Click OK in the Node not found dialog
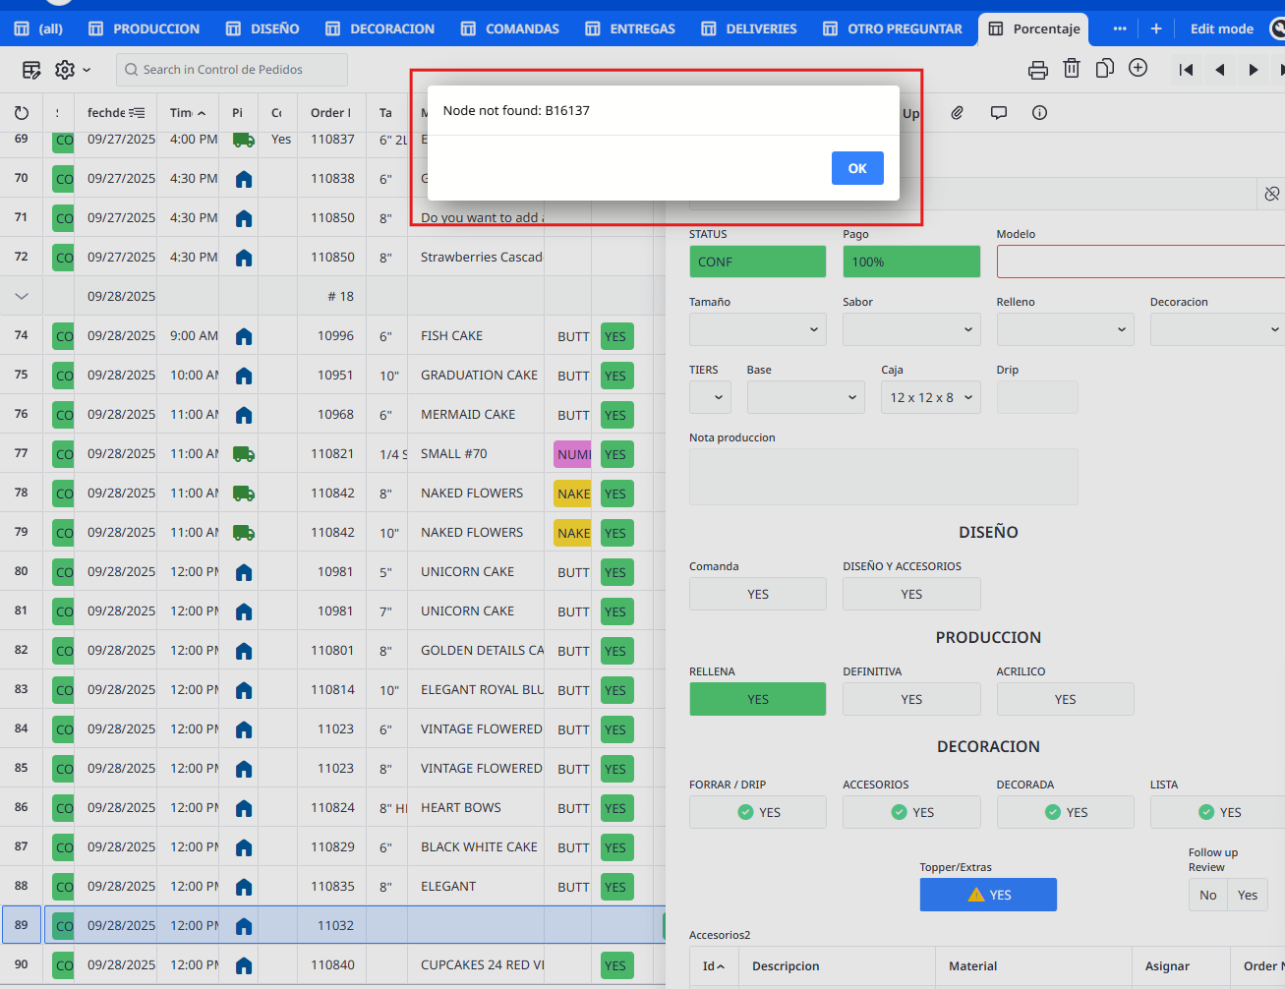The width and height of the screenshot is (1285, 989). pyautogui.click(x=856, y=168)
